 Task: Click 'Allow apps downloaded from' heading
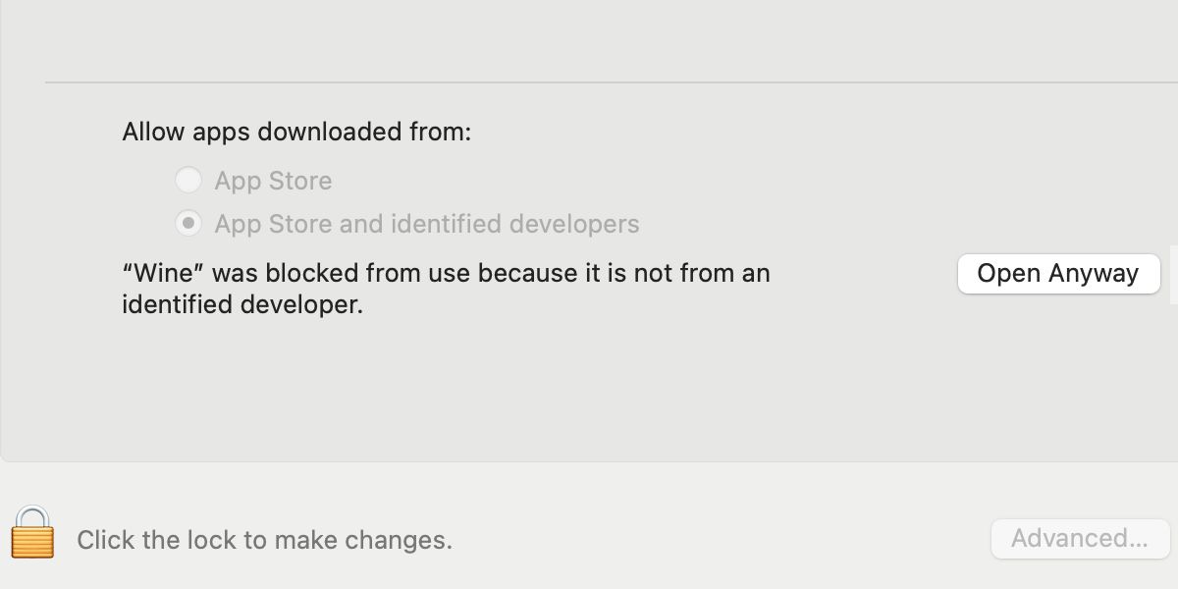click(x=295, y=132)
